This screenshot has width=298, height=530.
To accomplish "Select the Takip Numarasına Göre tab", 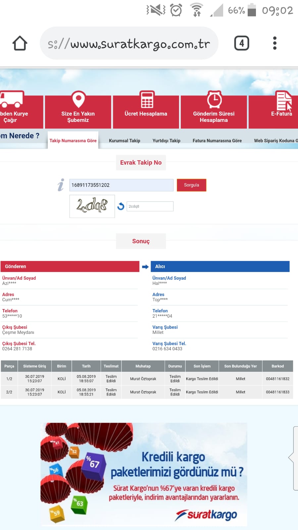I will click(x=73, y=140).
